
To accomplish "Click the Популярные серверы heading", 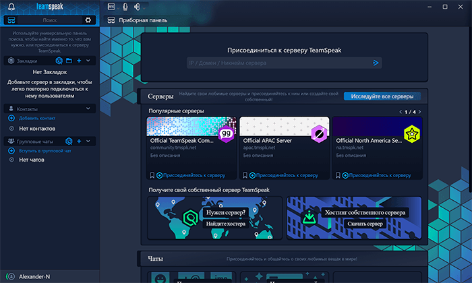I will point(176,111).
